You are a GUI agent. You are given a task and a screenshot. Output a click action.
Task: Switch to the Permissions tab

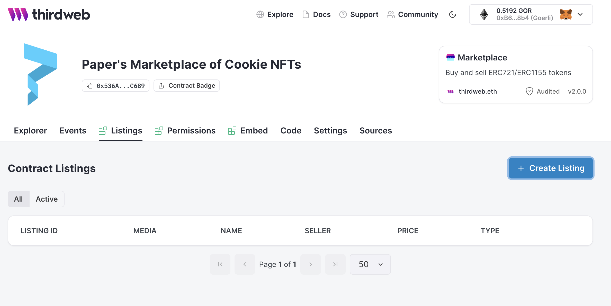(191, 130)
